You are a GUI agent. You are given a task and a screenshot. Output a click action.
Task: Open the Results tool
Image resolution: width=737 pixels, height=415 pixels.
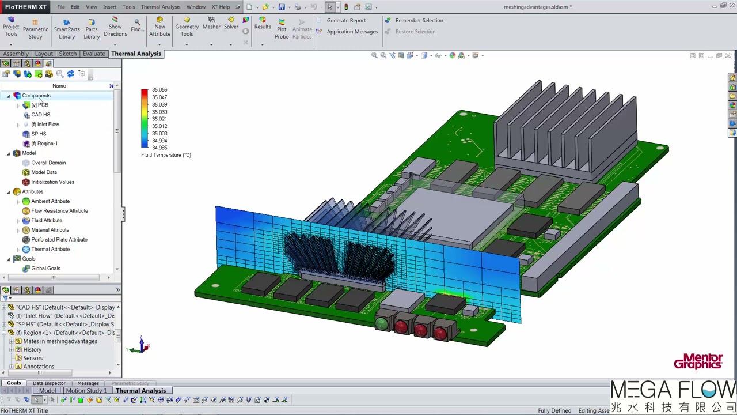pyautogui.click(x=263, y=24)
